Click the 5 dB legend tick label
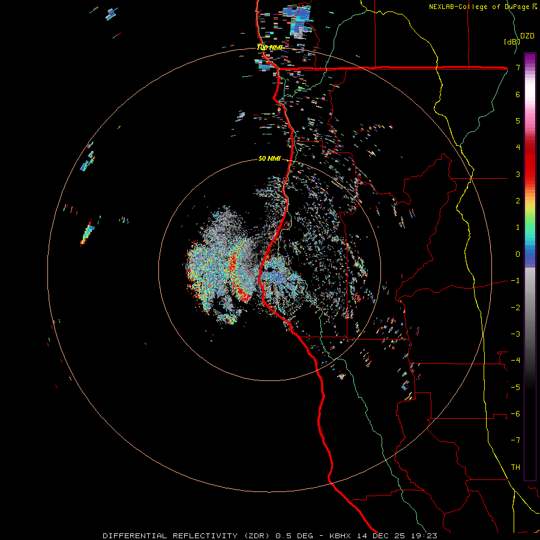This screenshot has height=540, width=540. coord(518,121)
